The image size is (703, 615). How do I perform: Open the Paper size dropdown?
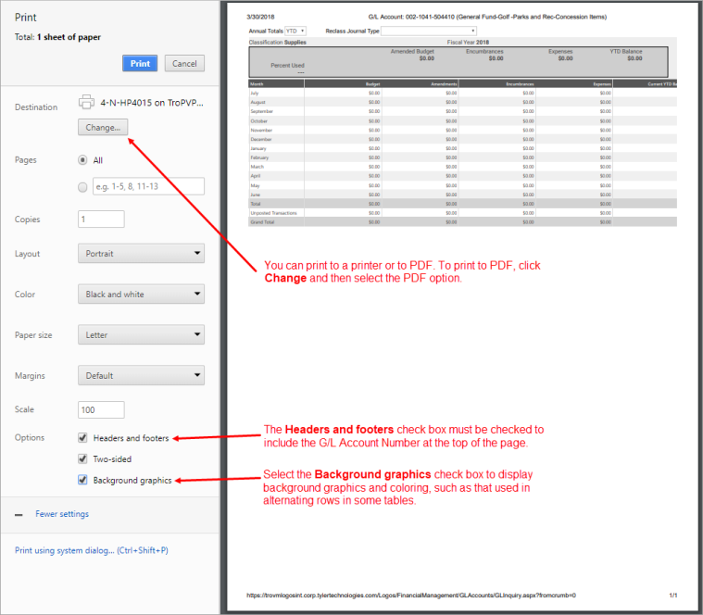click(141, 335)
